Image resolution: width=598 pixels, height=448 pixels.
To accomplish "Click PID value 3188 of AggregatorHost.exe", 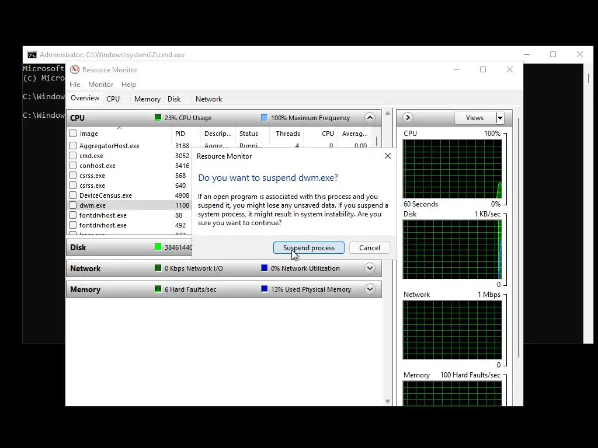I will coord(182,145).
